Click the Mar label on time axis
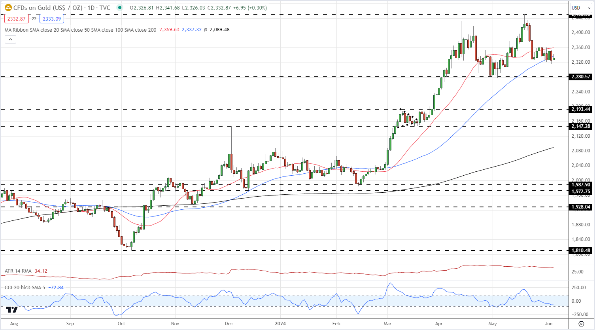Screen dimensions: 595x330 coord(387,324)
